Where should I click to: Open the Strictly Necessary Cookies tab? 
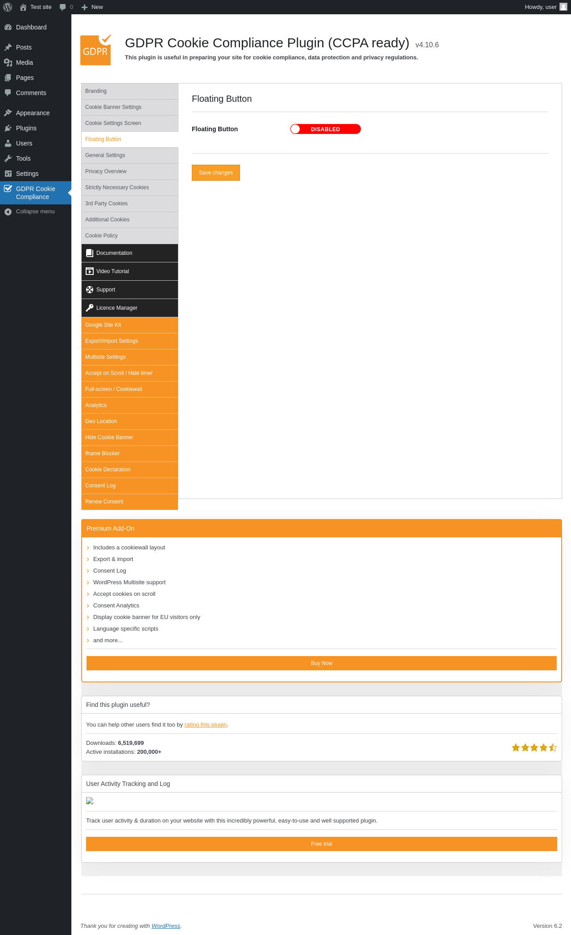(x=130, y=187)
